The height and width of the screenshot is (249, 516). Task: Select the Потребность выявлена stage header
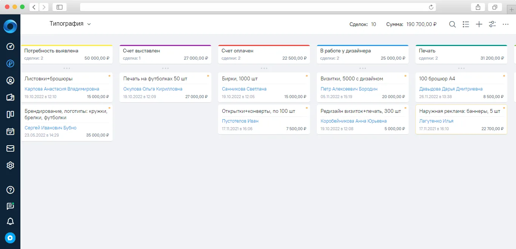(x=67, y=54)
